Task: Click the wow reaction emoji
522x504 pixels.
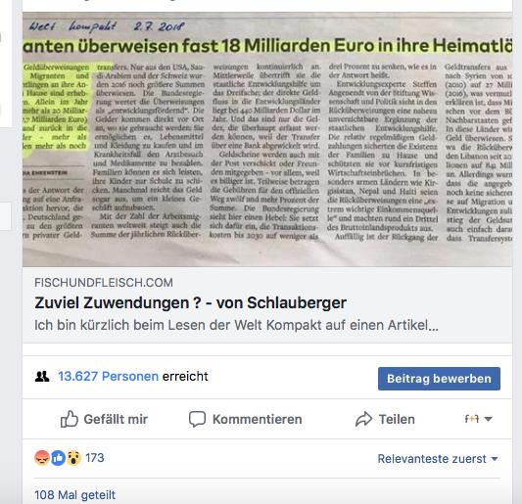Action: pyautogui.click(x=73, y=458)
